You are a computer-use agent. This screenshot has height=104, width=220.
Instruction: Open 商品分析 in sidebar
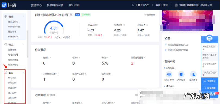point(12,88)
